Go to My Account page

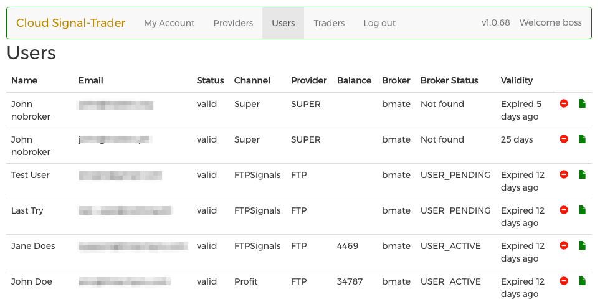169,23
